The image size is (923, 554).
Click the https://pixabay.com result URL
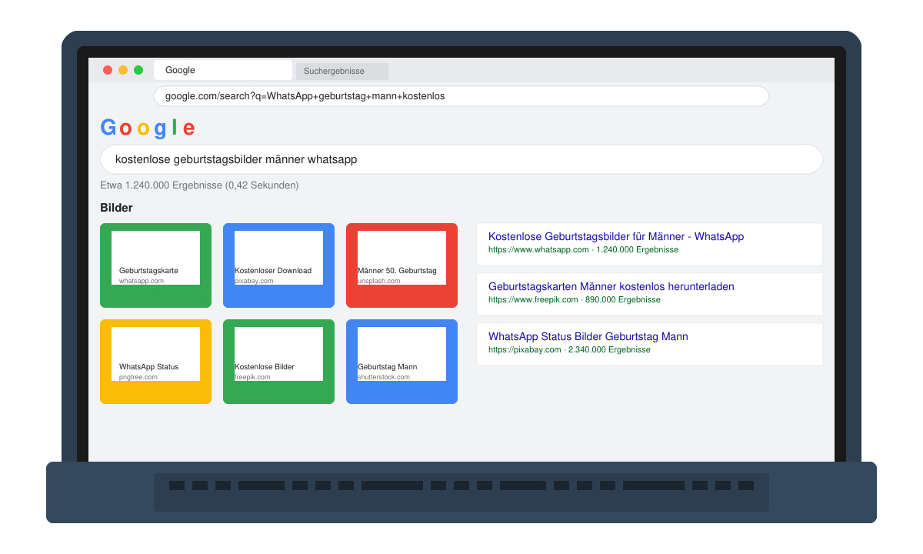click(x=525, y=350)
